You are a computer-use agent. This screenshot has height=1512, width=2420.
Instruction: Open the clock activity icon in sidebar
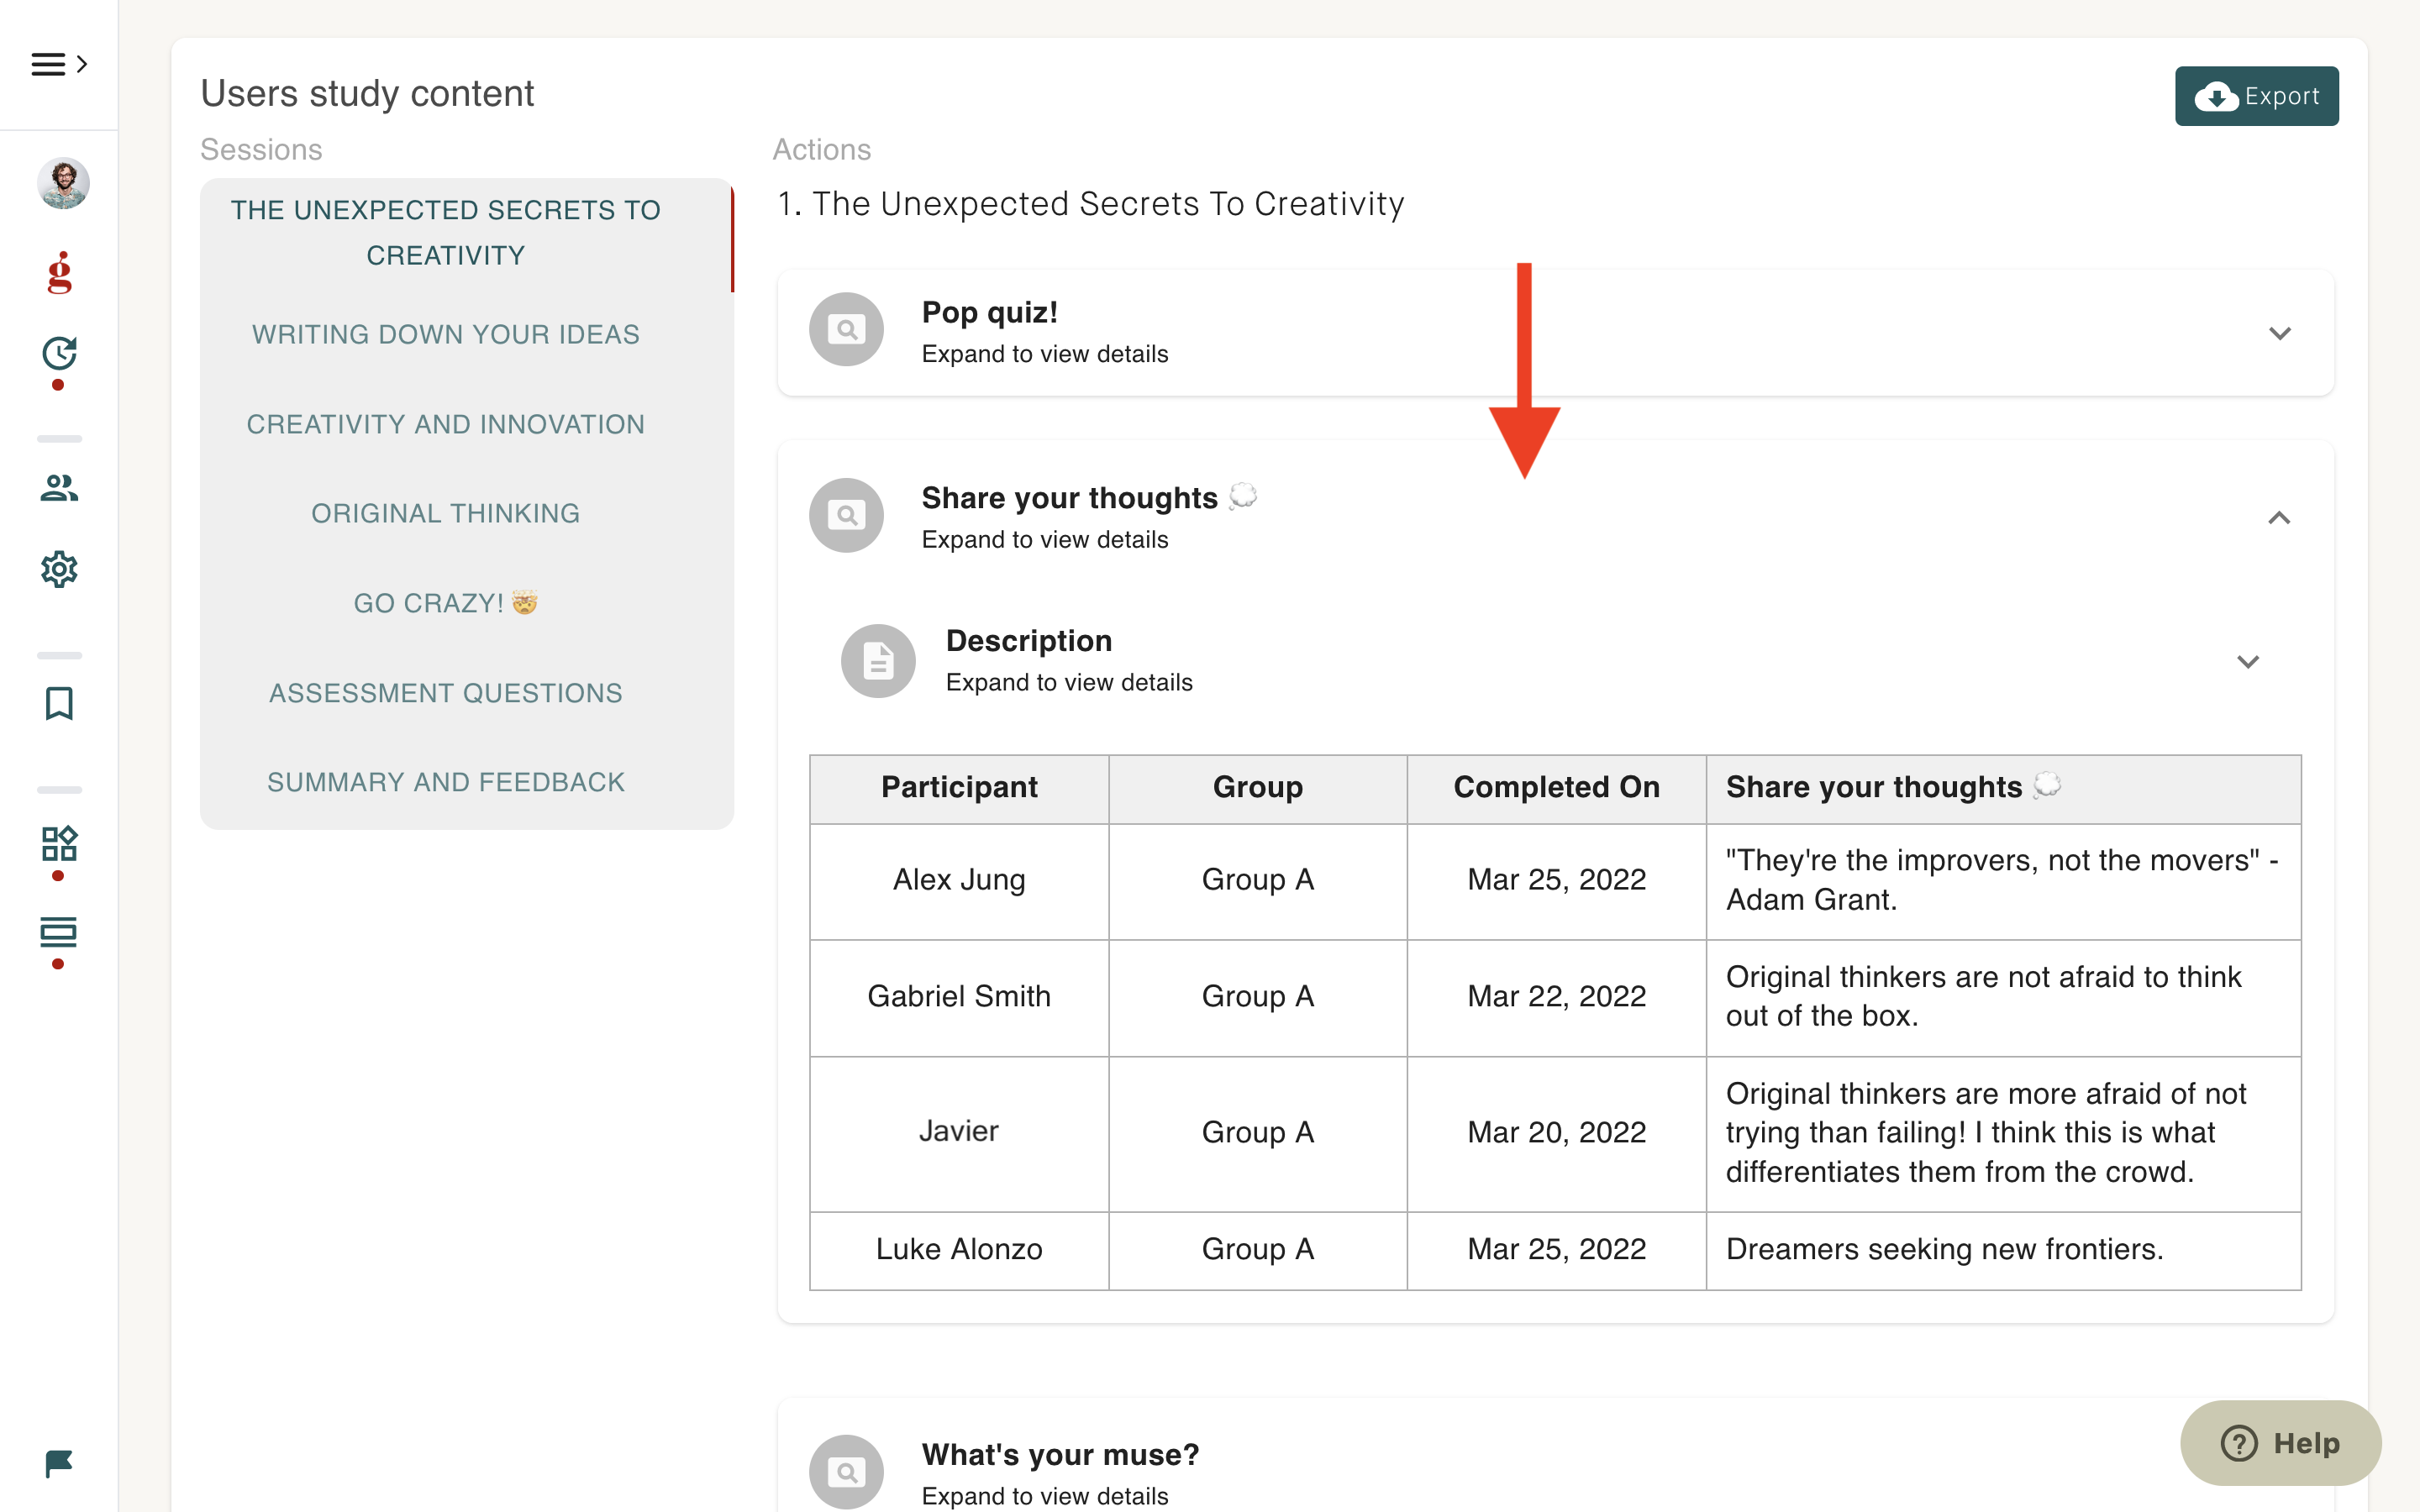coord(59,353)
